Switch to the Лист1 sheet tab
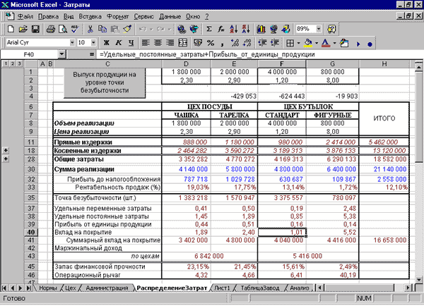 point(222,288)
